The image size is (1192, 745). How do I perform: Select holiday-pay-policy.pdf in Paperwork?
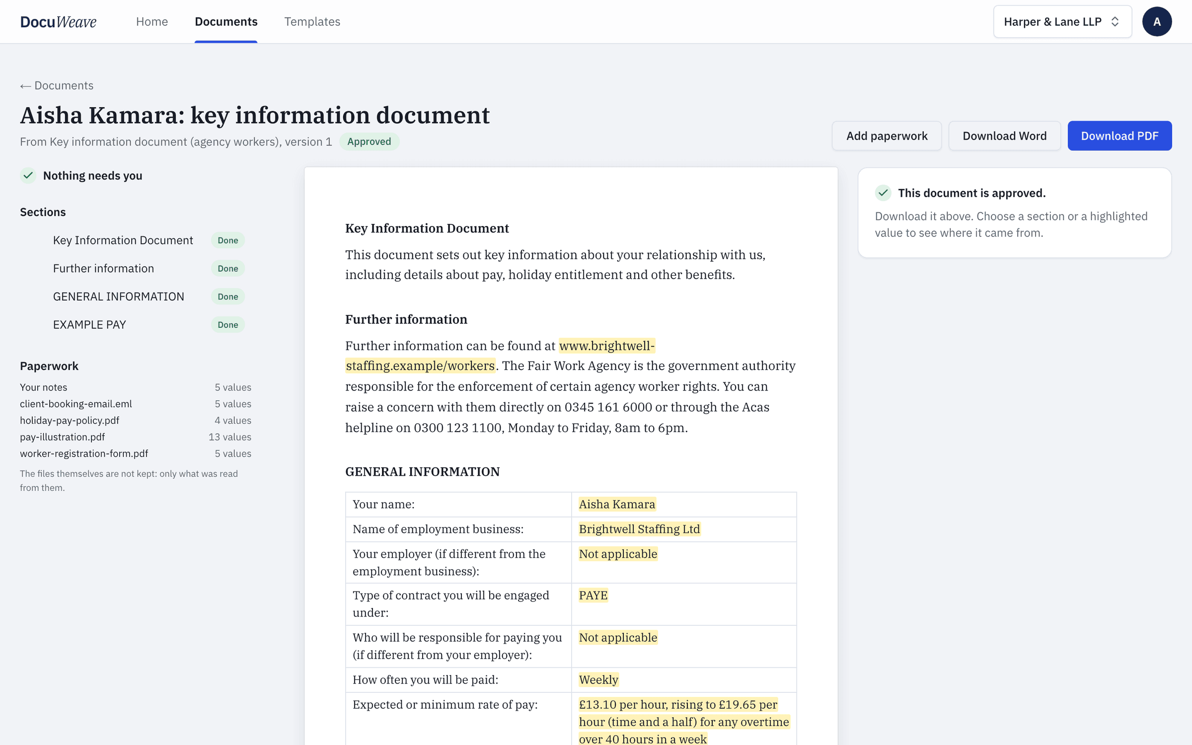[136, 421]
